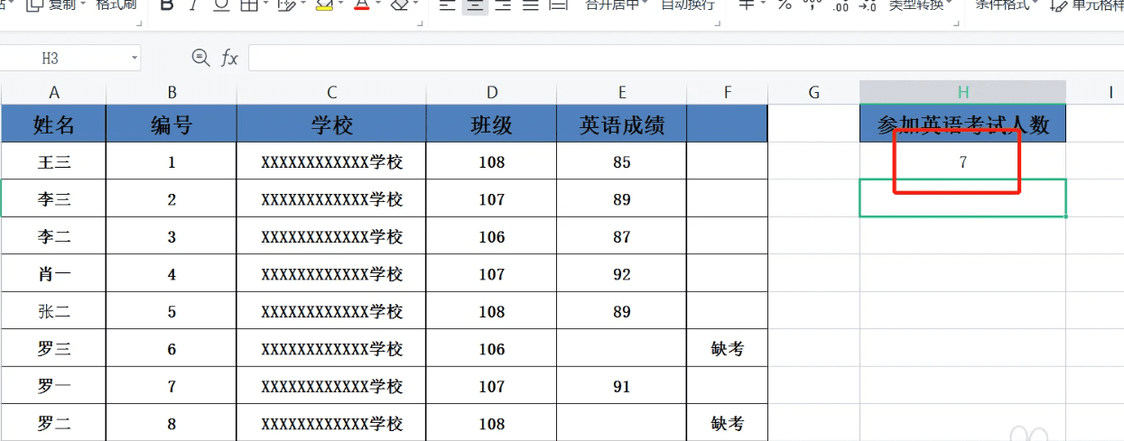Select cell containing 张二
Screen dimensions: 1124x441
[54, 311]
